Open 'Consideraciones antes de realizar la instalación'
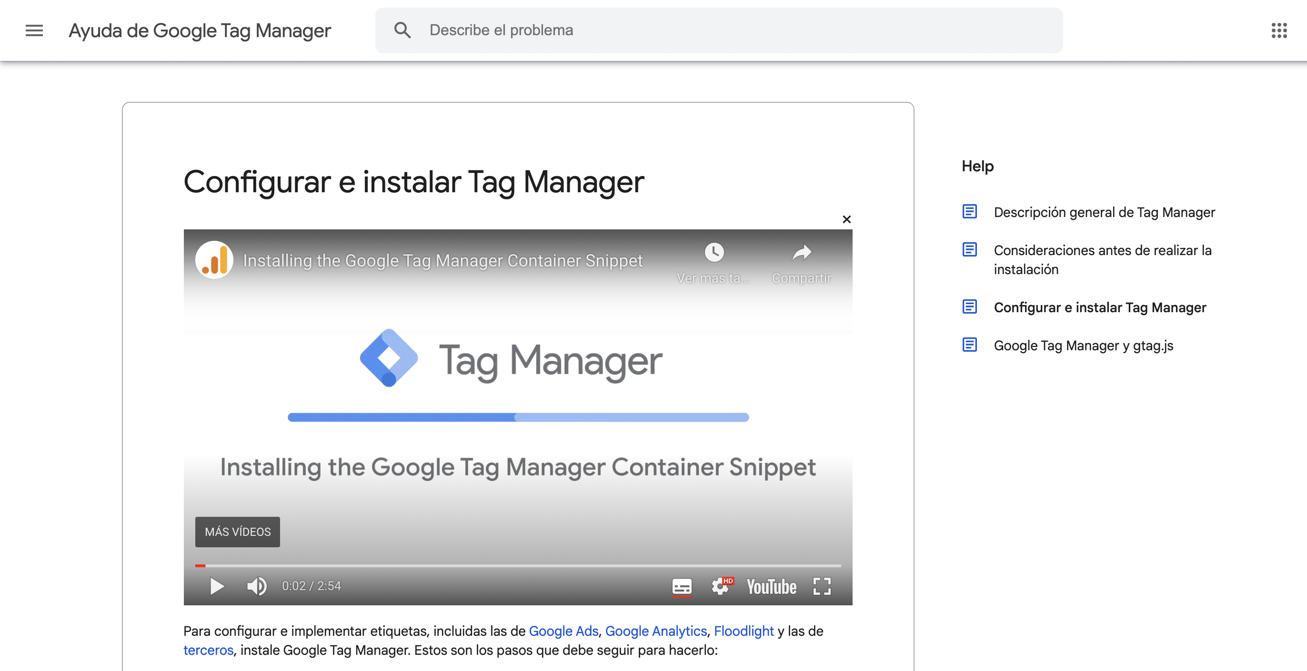The height and width of the screenshot is (671, 1307). click(x=1102, y=259)
